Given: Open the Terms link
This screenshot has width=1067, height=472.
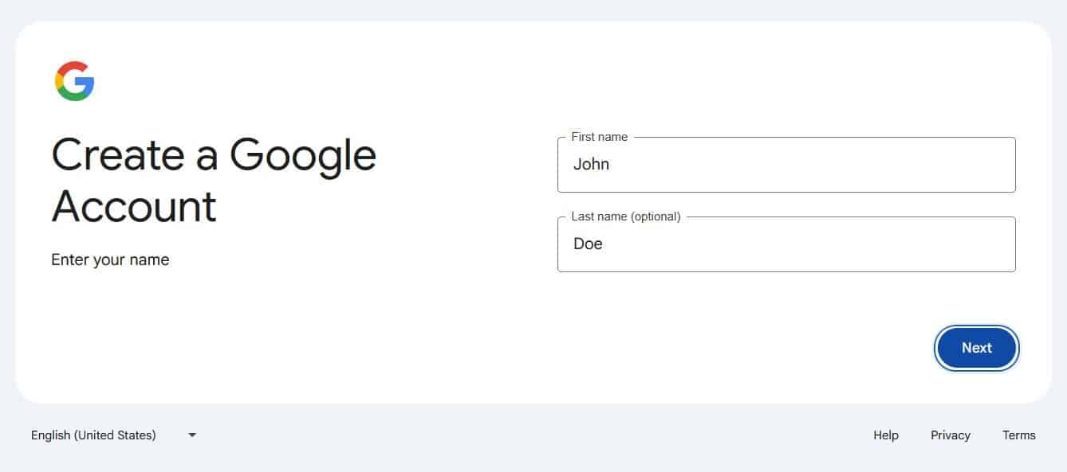Looking at the screenshot, I should click(1018, 435).
